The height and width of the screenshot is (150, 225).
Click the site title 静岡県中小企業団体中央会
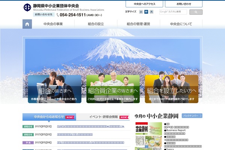[56, 6]
